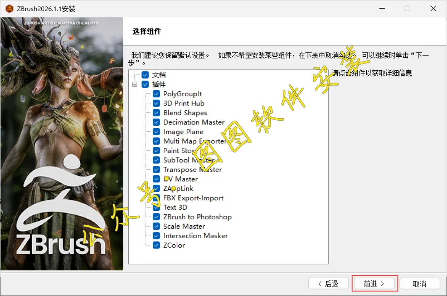Uncheck Intersection Masker checkbox
Screen dimensions: 447x296
click(x=156, y=236)
